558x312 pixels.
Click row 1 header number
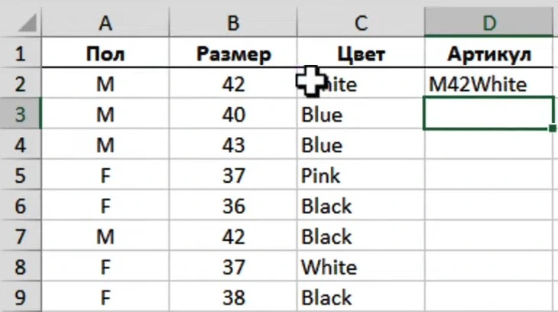(x=19, y=54)
